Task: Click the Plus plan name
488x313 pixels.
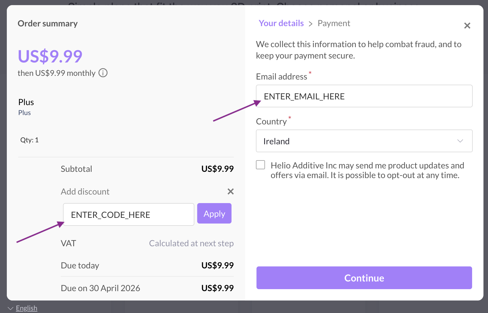Action: [26, 102]
